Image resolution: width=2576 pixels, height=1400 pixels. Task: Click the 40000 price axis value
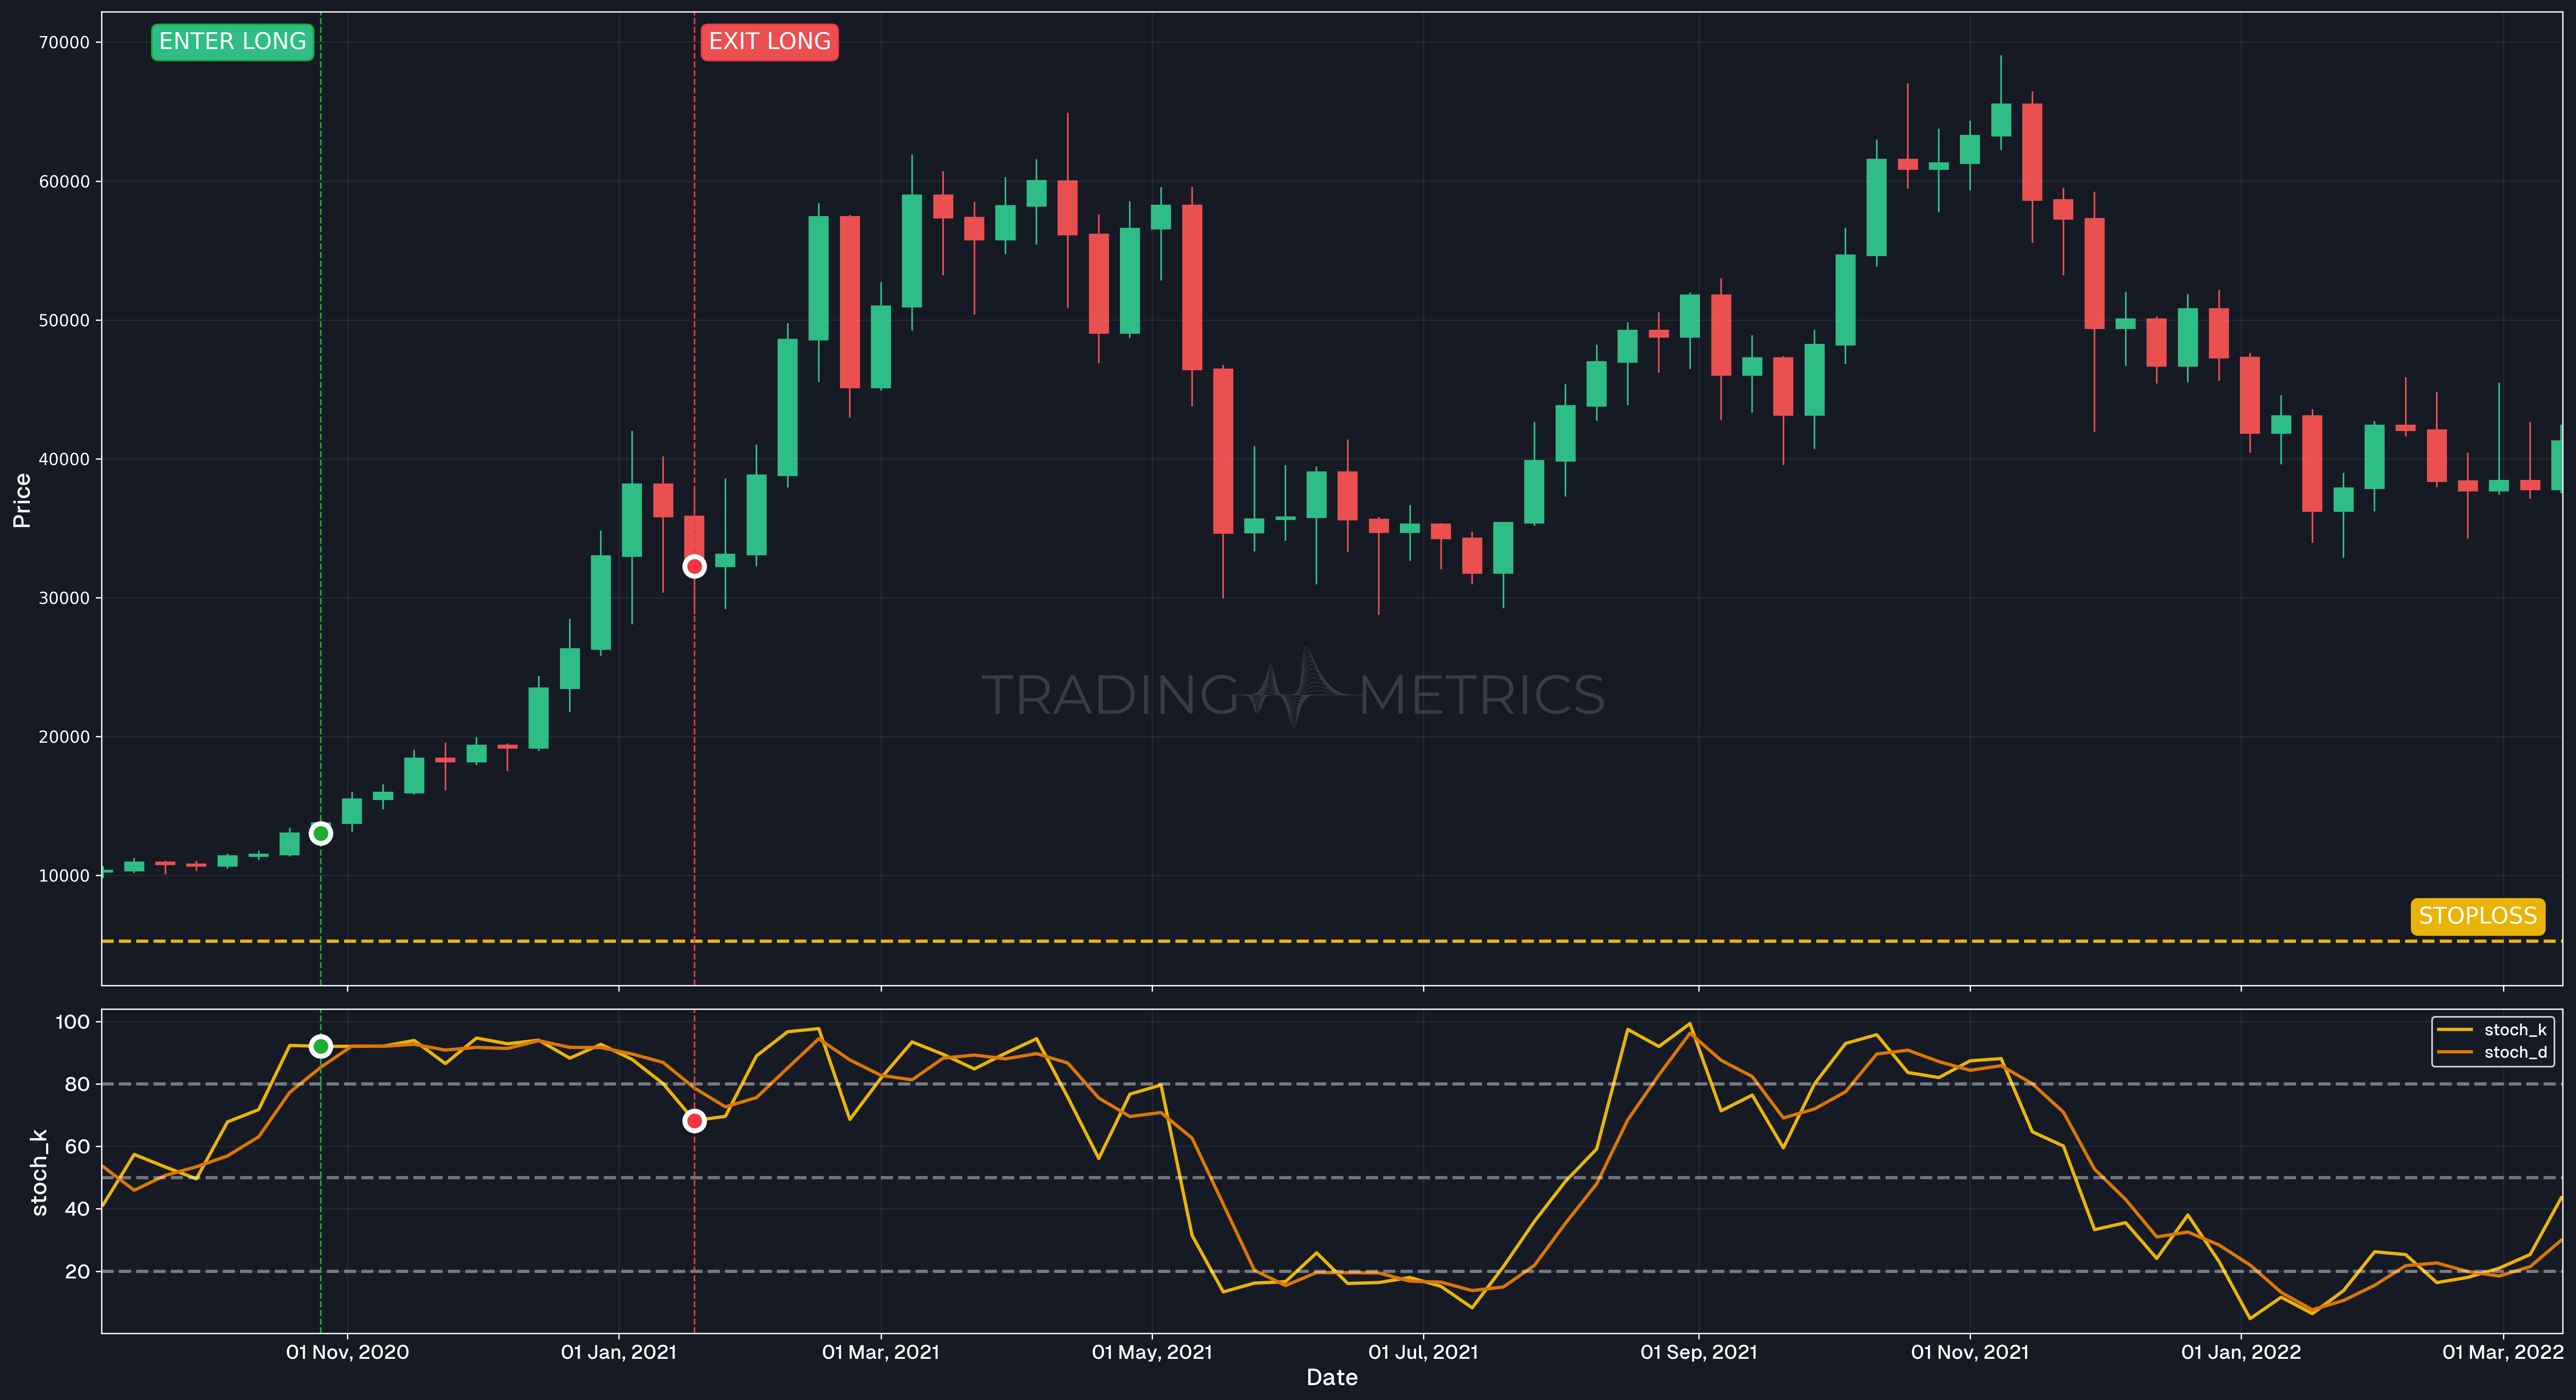(x=64, y=459)
